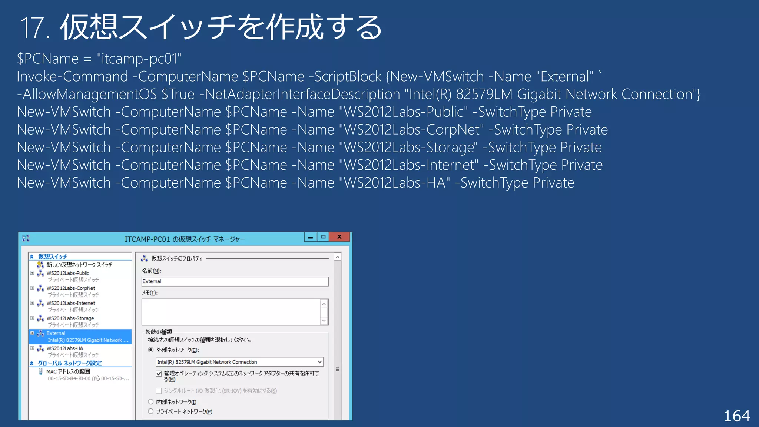Select the WS2012Labs-Public switch icon
759x427 pixels.
(x=40, y=274)
